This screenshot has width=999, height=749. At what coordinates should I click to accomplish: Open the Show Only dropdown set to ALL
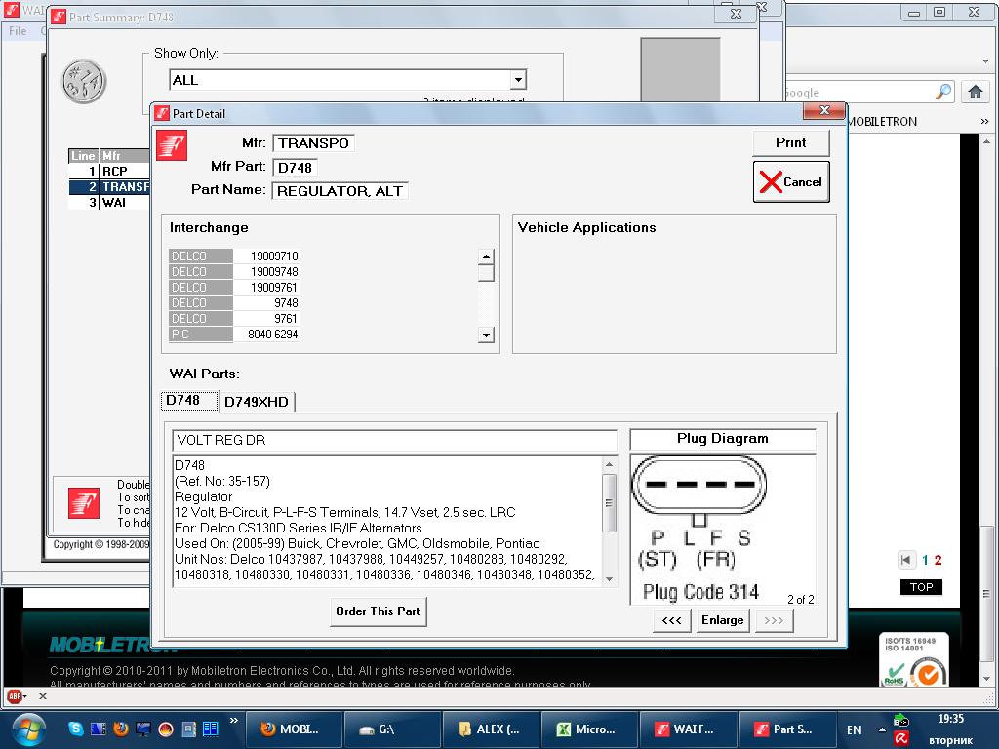[348, 80]
